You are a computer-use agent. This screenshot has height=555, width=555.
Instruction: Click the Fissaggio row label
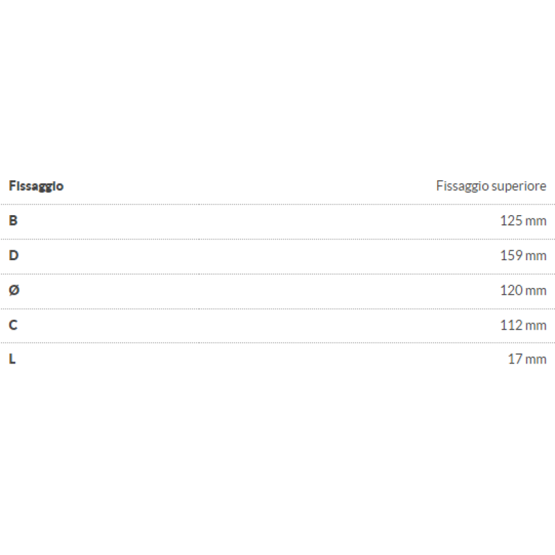pyautogui.click(x=36, y=186)
